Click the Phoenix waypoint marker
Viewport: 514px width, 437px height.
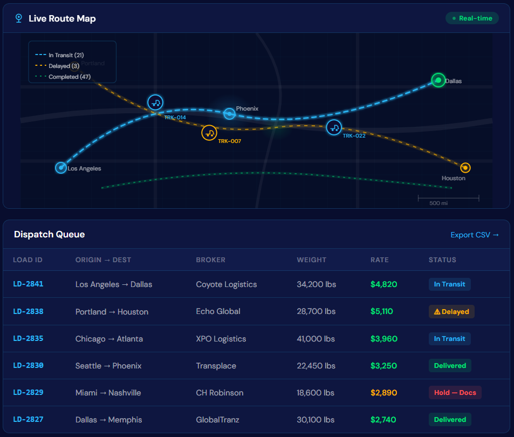[x=229, y=114]
